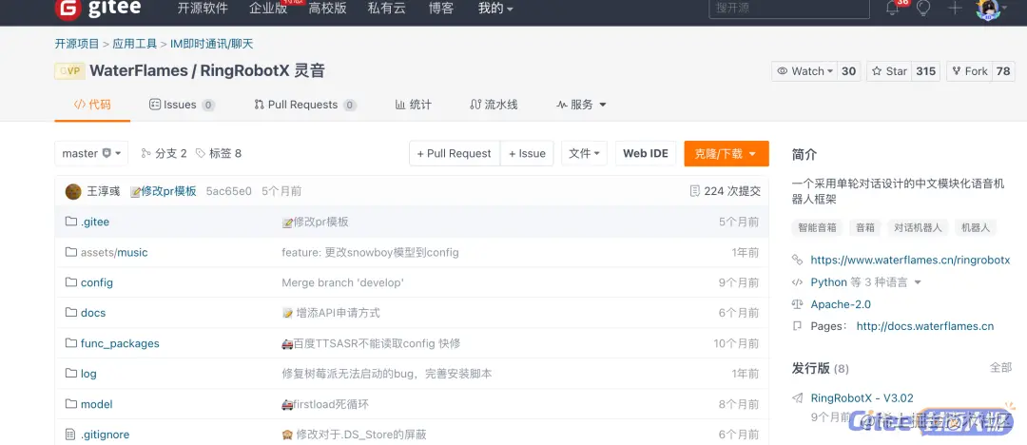
Task: Click the 智能音箱 topic tag
Action: [818, 227]
